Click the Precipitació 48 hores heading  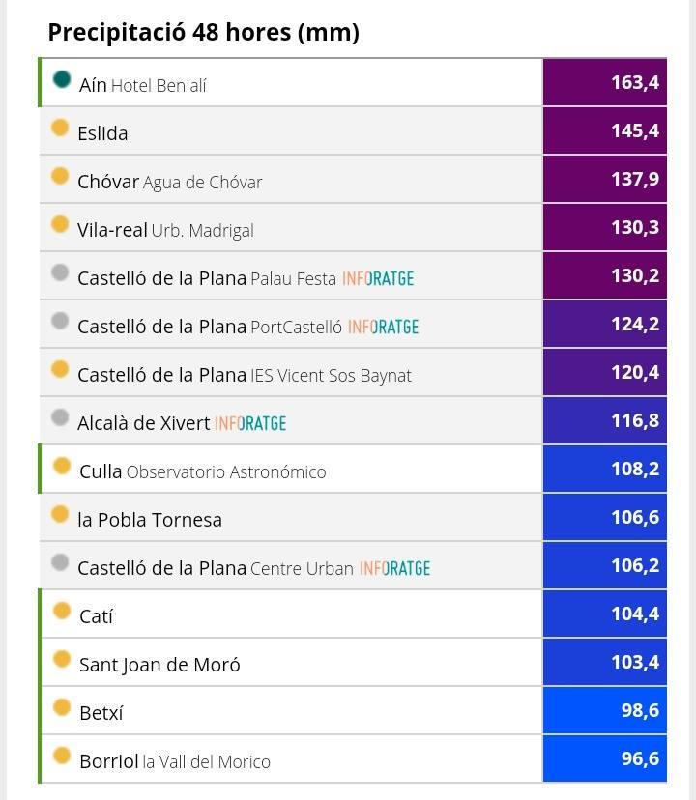pyautogui.click(x=203, y=33)
